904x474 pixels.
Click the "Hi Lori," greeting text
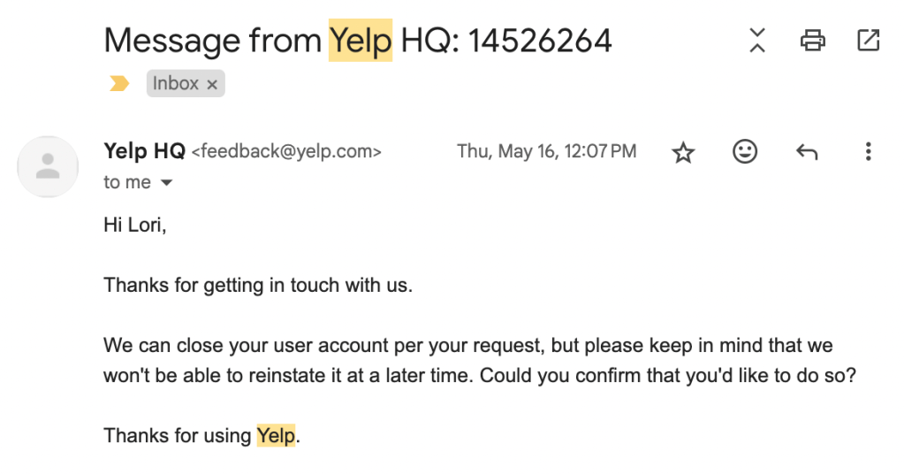(x=135, y=225)
